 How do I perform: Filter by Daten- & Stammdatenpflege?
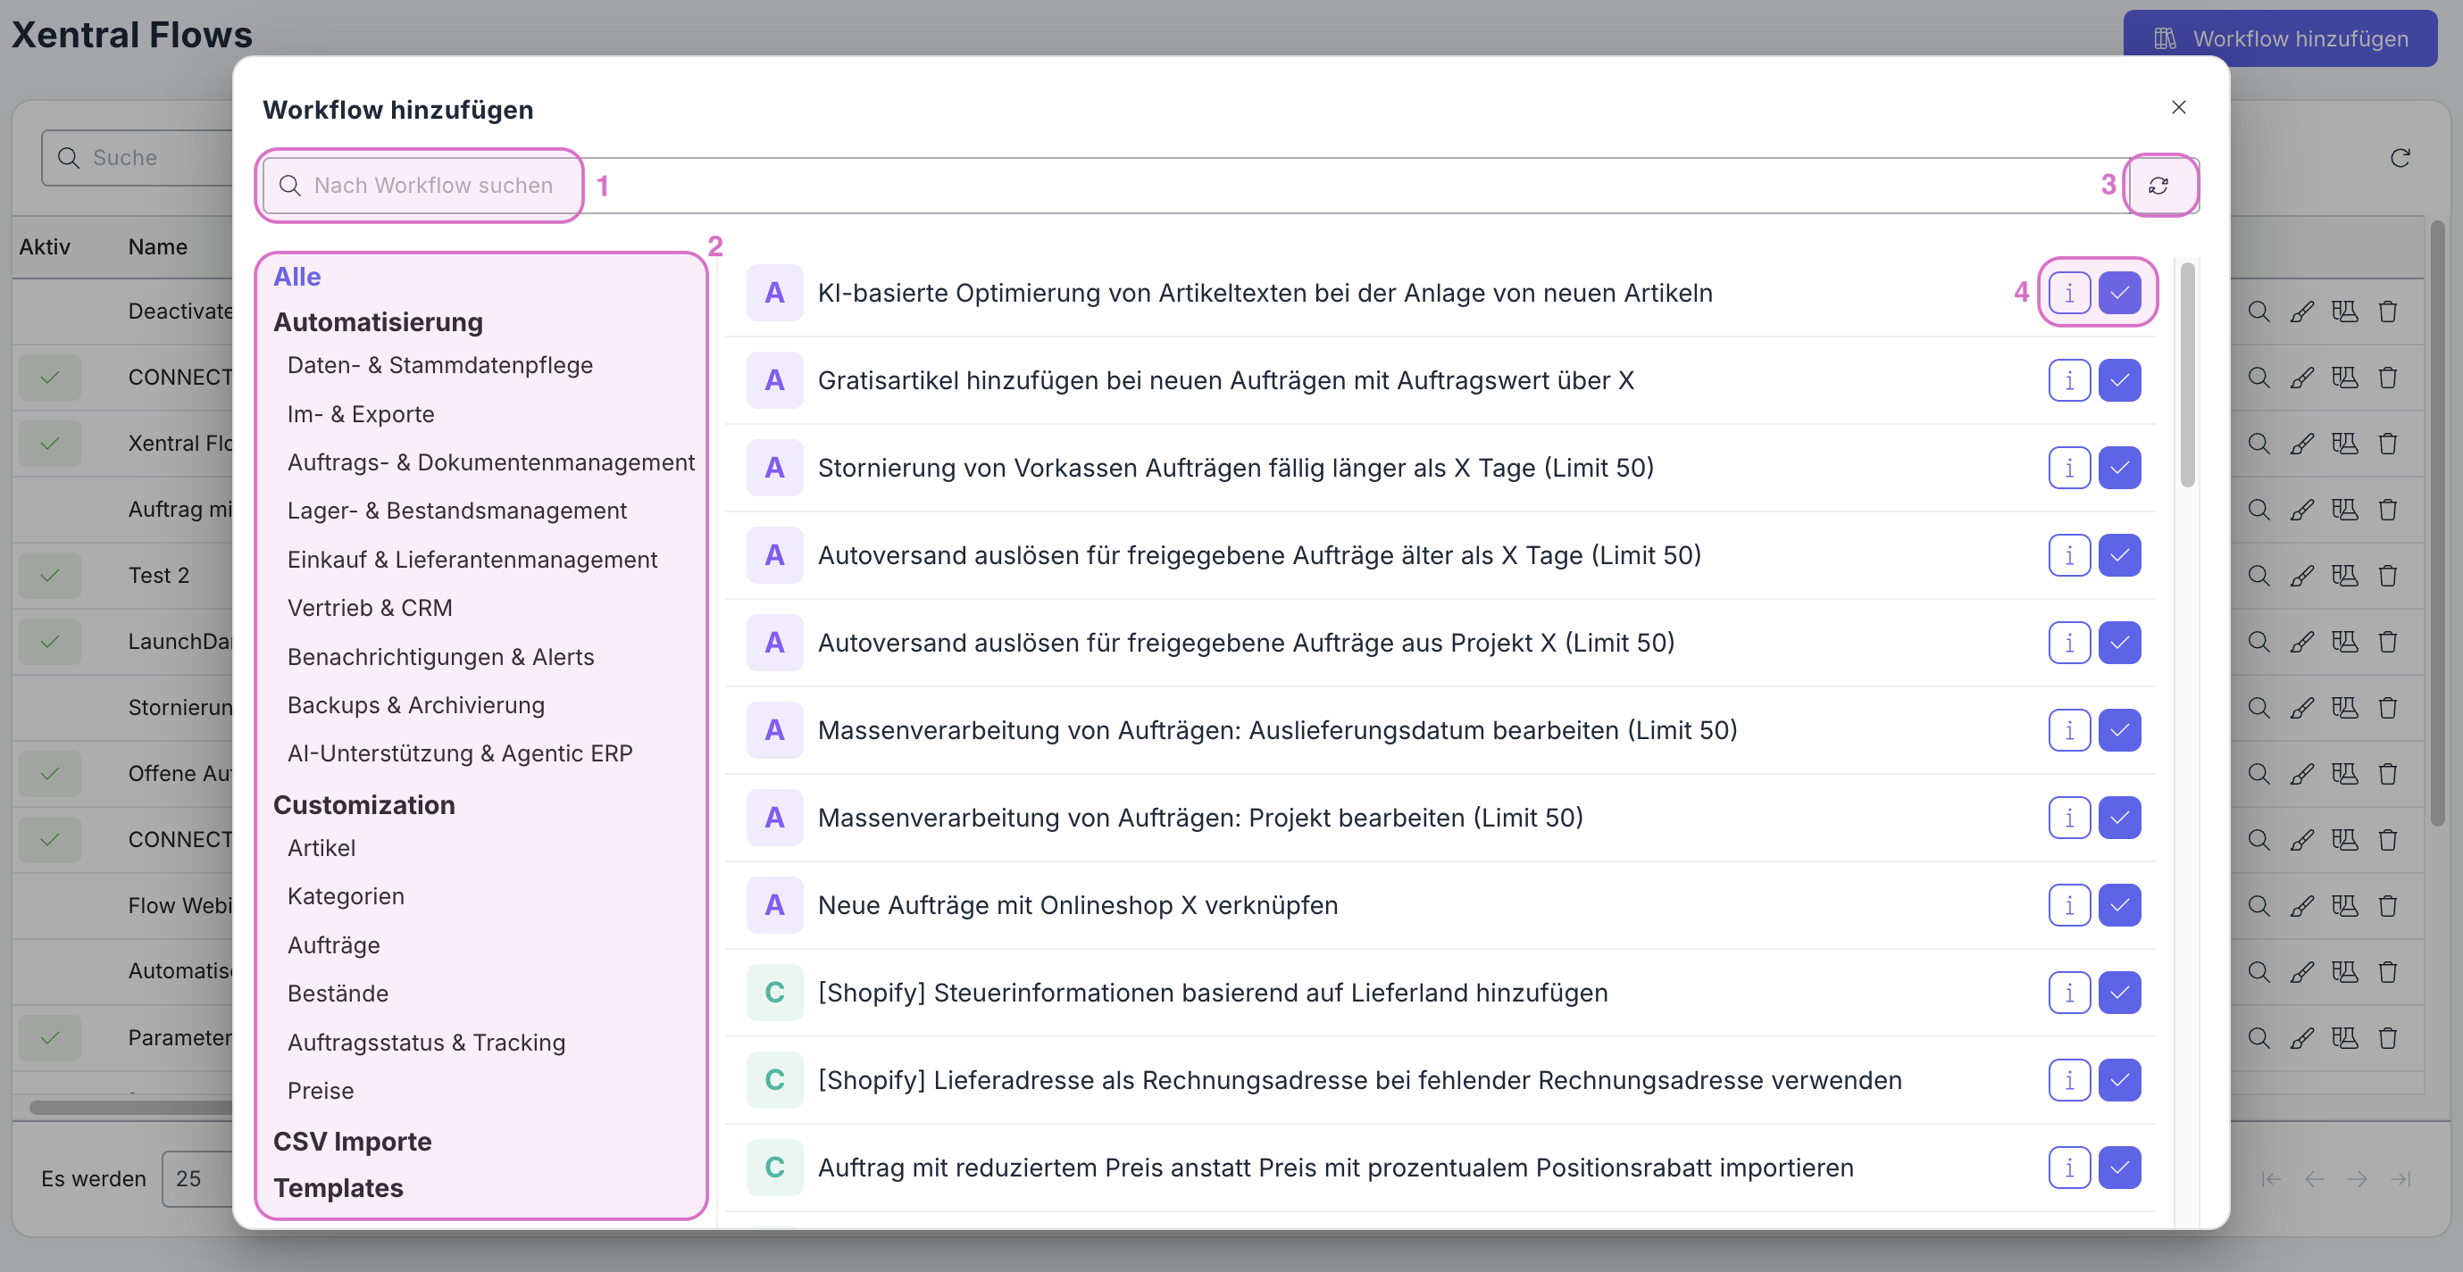click(x=439, y=365)
